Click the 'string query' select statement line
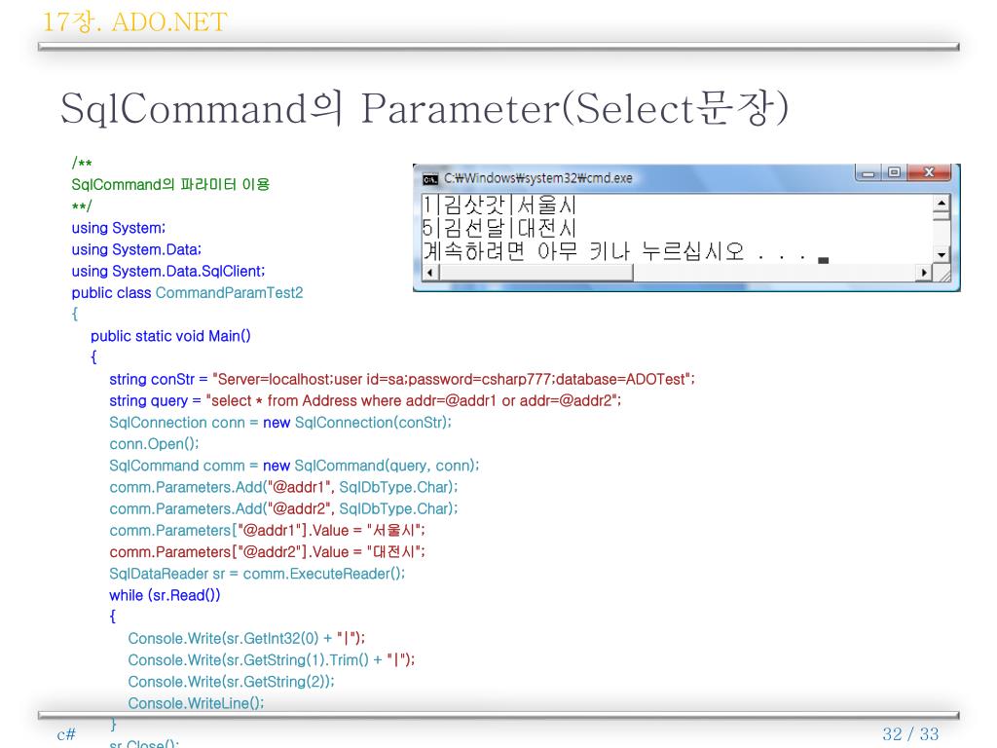997x748 pixels. 365,400
